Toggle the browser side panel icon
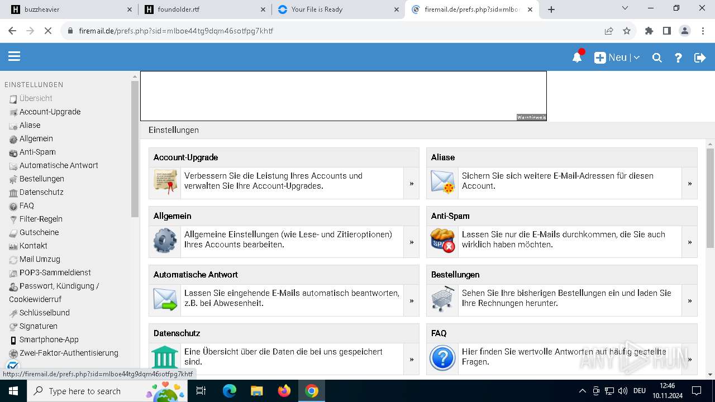The width and height of the screenshot is (715, 402). [667, 31]
